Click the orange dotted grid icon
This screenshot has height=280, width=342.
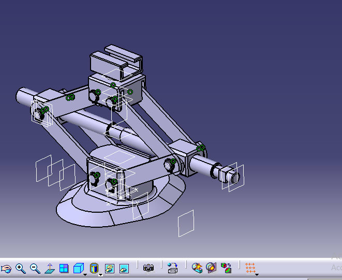(x=250, y=268)
